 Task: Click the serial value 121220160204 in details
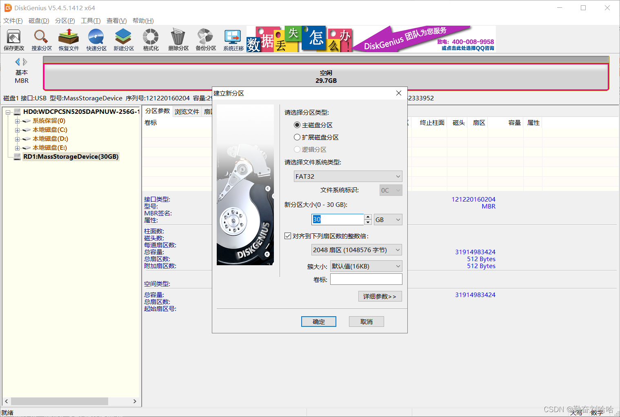473,199
